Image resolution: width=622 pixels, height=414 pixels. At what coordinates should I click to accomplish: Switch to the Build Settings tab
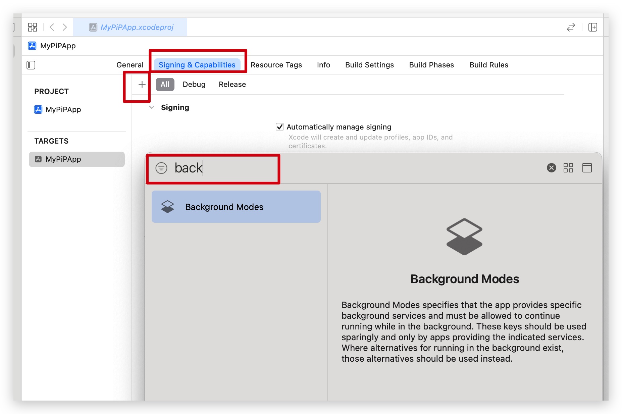[369, 65]
